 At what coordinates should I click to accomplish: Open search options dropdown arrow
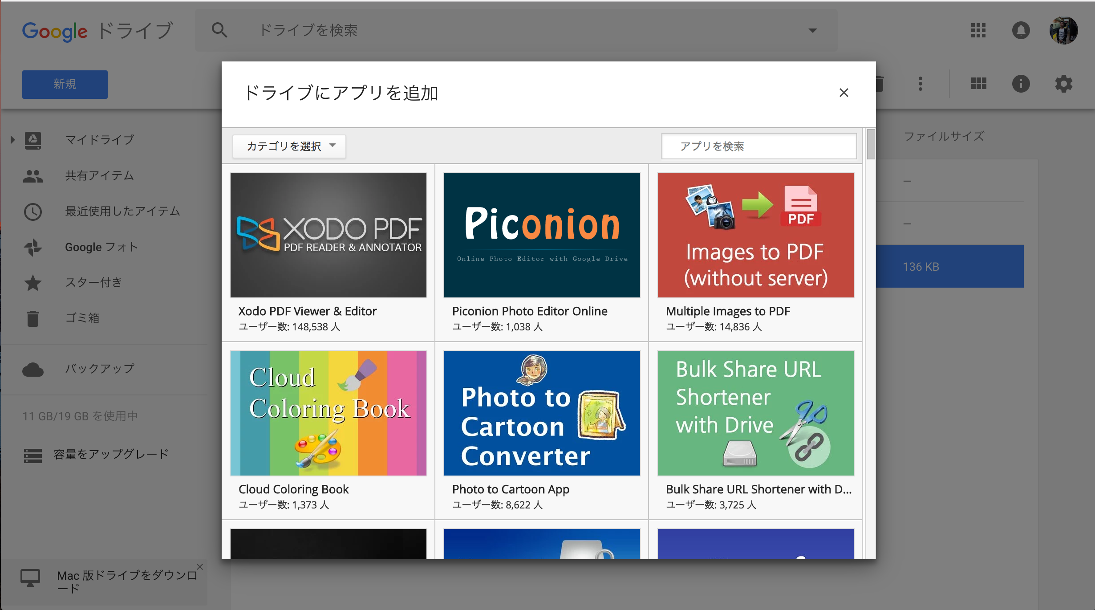pyautogui.click(x=812, y=31)
